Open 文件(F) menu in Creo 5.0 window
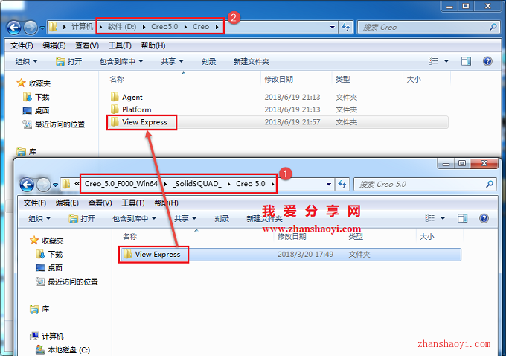The image size is (506, 356). (34, 203)
